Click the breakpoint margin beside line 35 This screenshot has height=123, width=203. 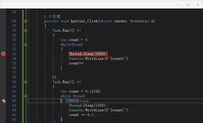pos(4,59)
